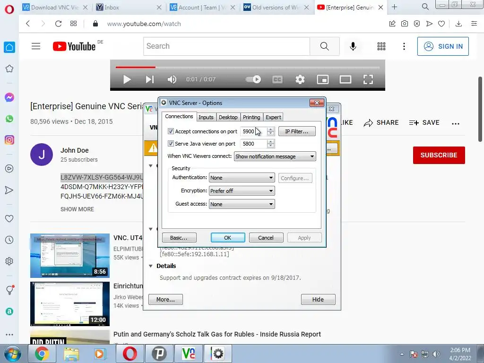Open Encryption dropdown

point(242,191)
